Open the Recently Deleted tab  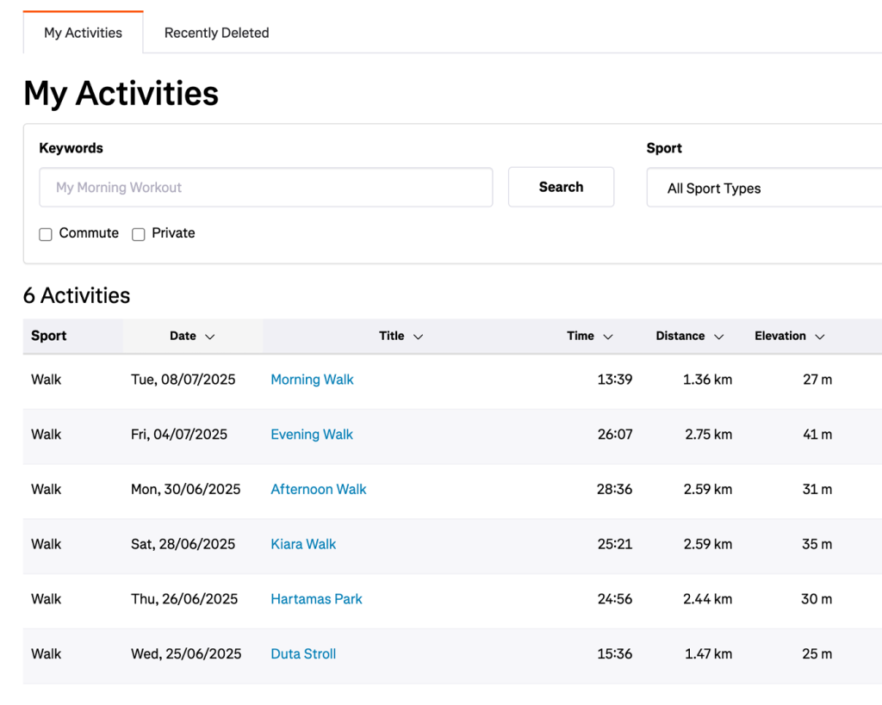tap(216, 33)
